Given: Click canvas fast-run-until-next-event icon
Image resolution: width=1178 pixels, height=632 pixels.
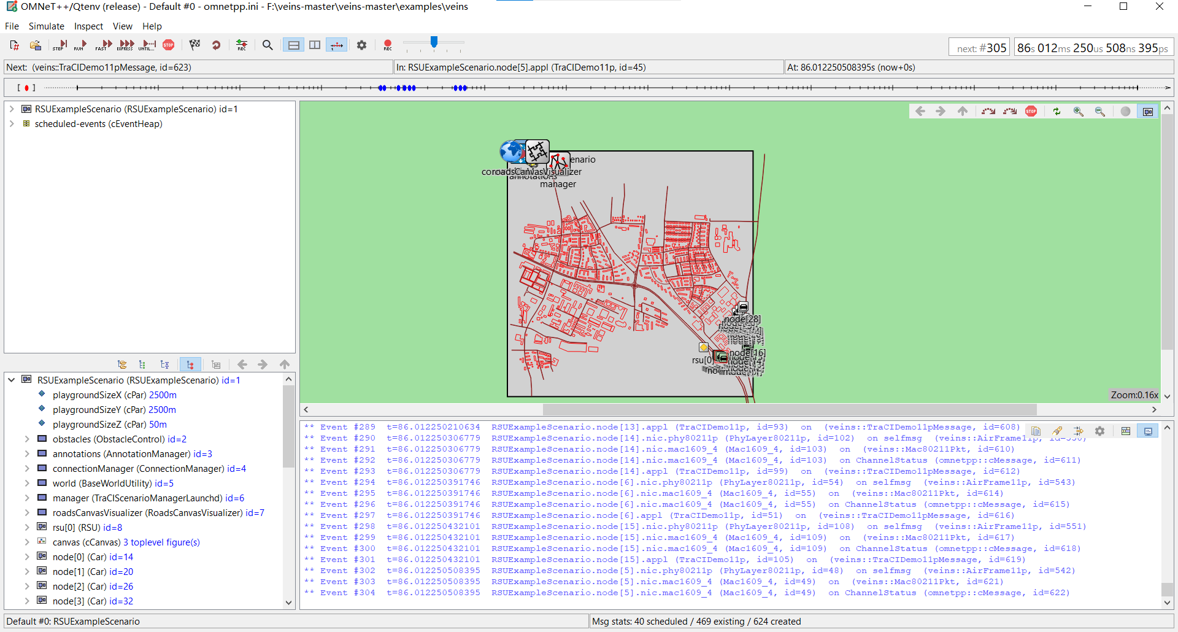Looking at the screenshot, I should 1010,111.
